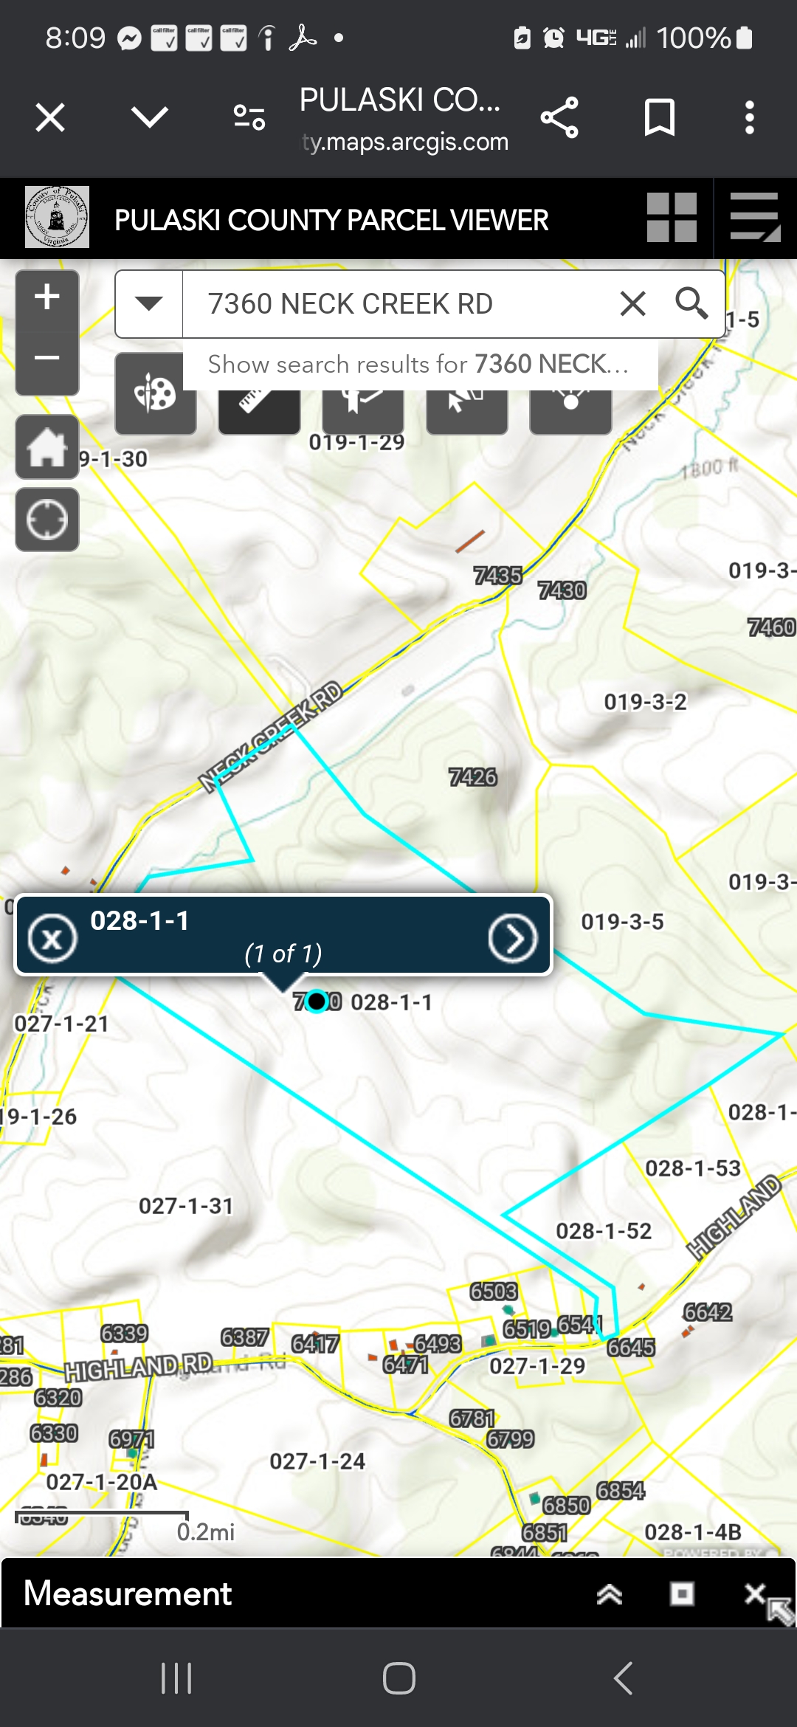
Task: Go to the default home extent
Action: [47, 447]
